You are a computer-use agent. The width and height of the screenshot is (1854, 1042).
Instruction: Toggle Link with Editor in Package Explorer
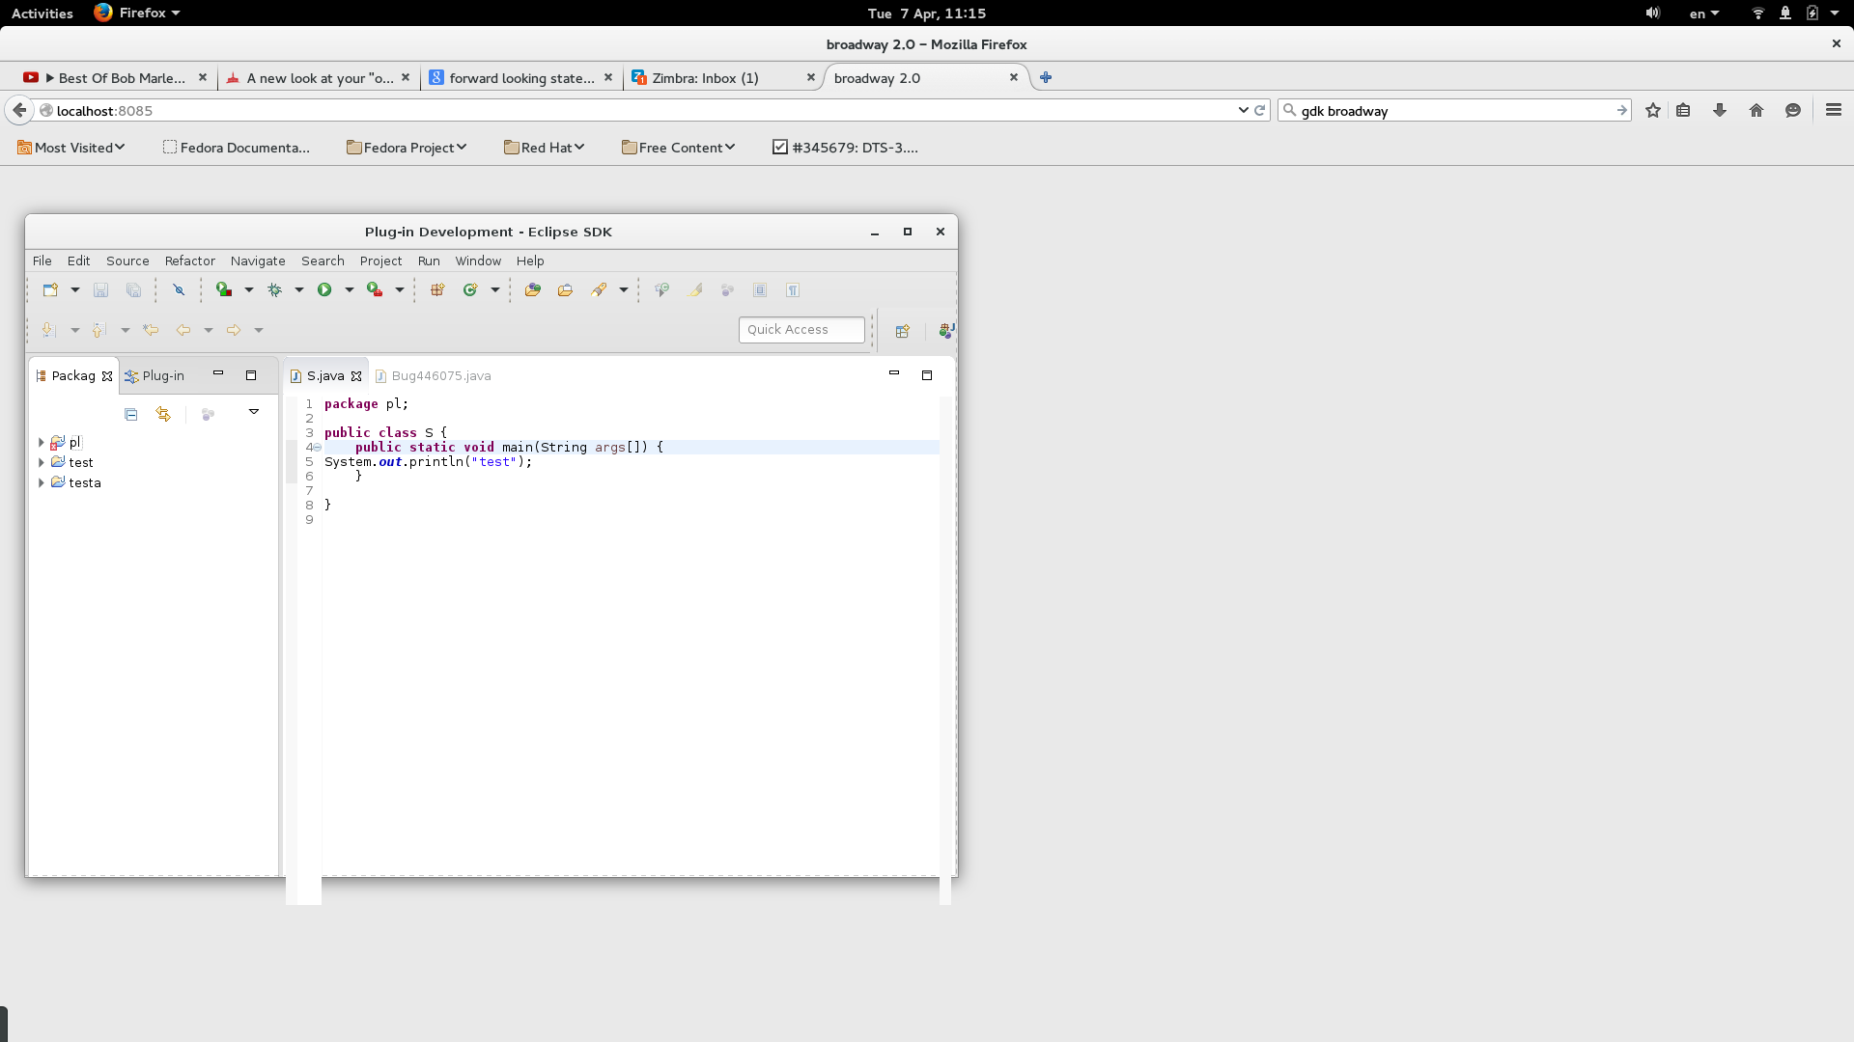point(163,414)
